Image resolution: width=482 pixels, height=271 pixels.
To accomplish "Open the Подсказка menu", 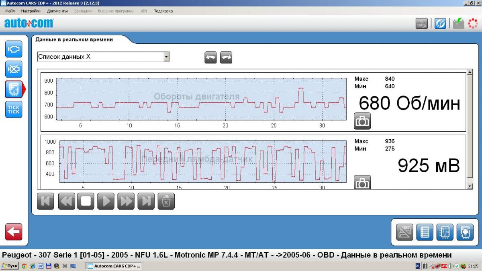I will pos(163,11).
